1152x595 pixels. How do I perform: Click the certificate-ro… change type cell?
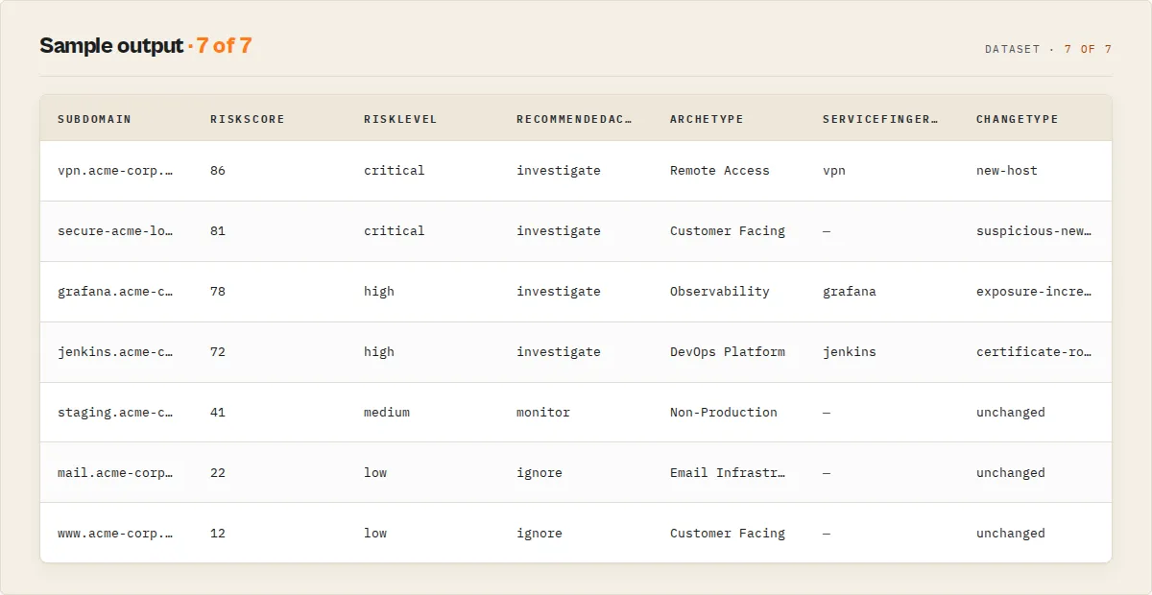point(1034,352)
